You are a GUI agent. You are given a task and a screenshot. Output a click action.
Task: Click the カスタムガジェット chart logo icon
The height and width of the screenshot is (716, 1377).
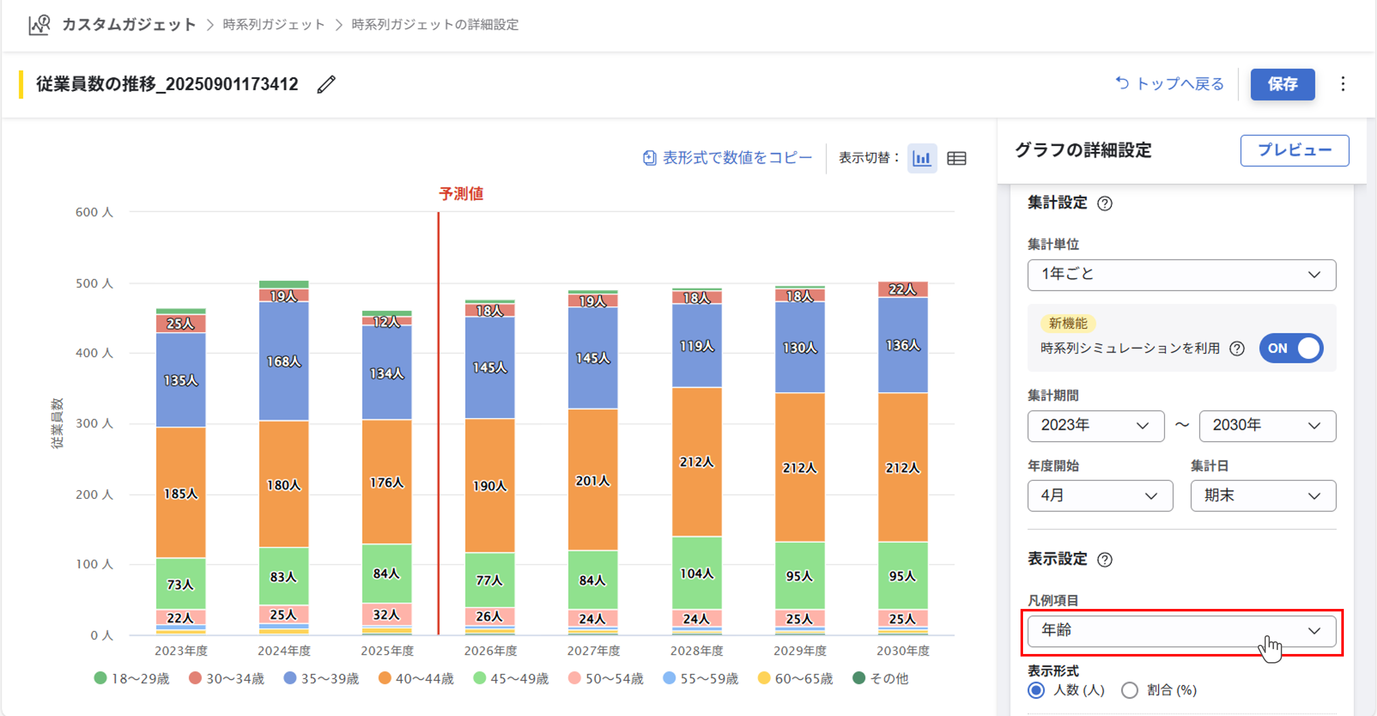(39, 25)
